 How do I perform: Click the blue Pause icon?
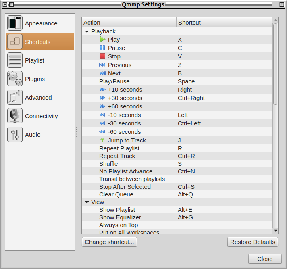102,48
